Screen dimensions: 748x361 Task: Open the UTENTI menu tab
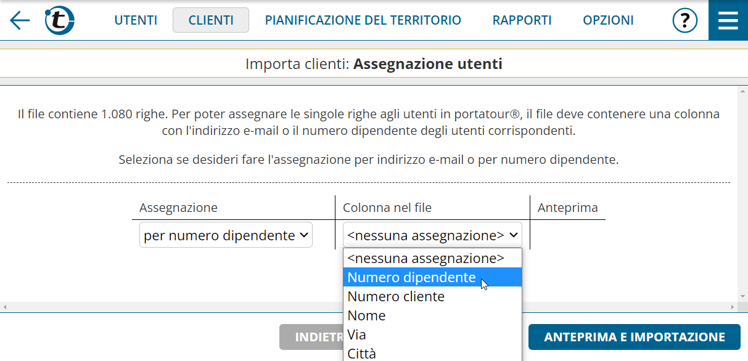136,20
